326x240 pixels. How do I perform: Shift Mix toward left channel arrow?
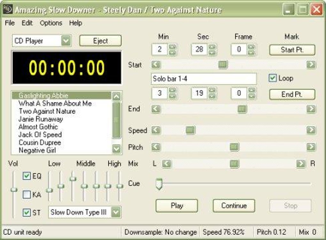(167, 164)
